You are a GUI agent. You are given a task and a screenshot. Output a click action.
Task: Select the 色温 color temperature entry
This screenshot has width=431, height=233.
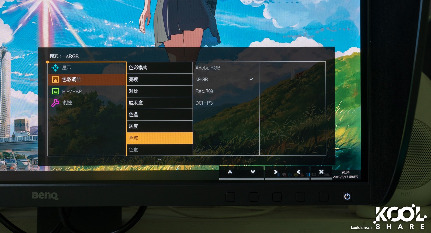coord(159,115)
